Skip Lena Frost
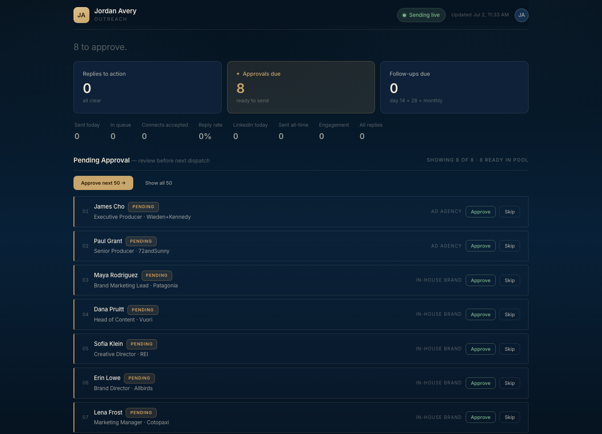 509,417
